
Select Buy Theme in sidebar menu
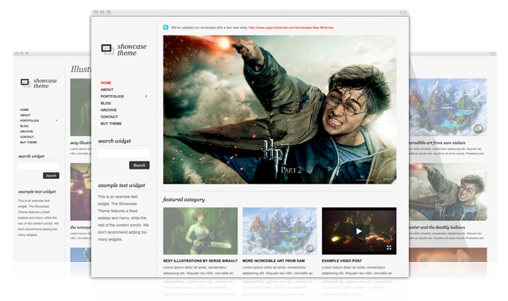[x=111, y=124]
